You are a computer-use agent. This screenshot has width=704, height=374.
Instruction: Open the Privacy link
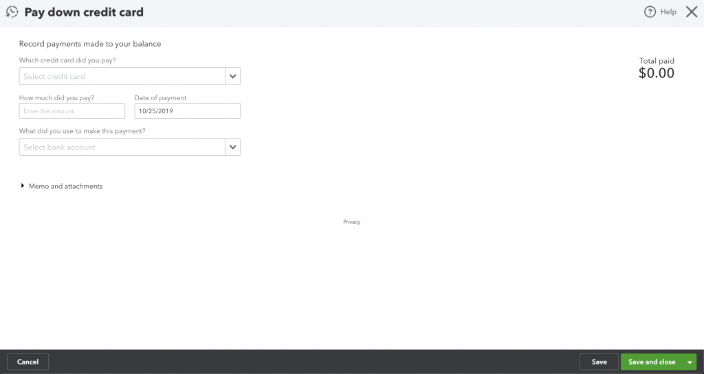tap(351, 222)
